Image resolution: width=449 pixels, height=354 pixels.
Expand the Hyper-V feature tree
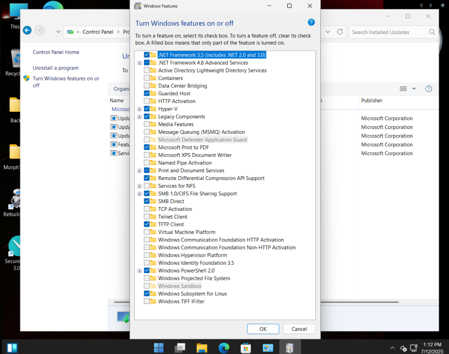click(x=139, y=109)
